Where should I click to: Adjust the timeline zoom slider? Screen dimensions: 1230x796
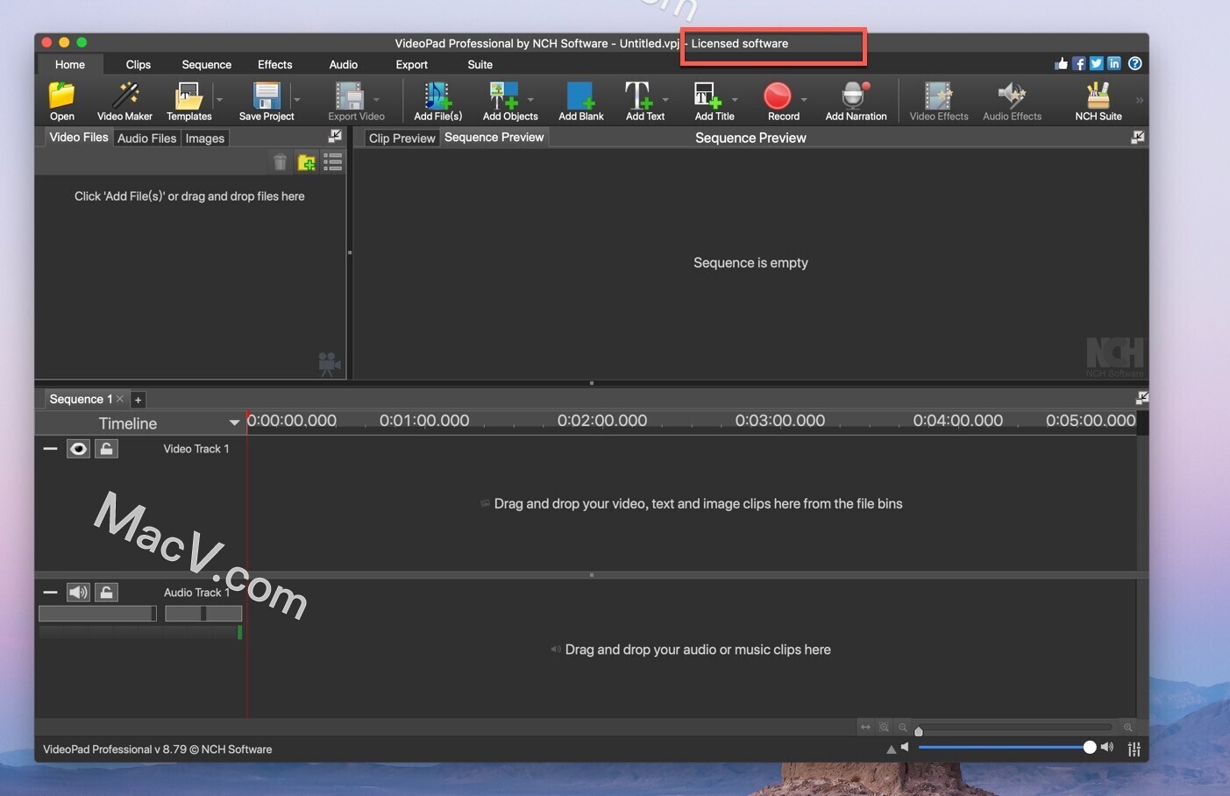point(1016,728)
